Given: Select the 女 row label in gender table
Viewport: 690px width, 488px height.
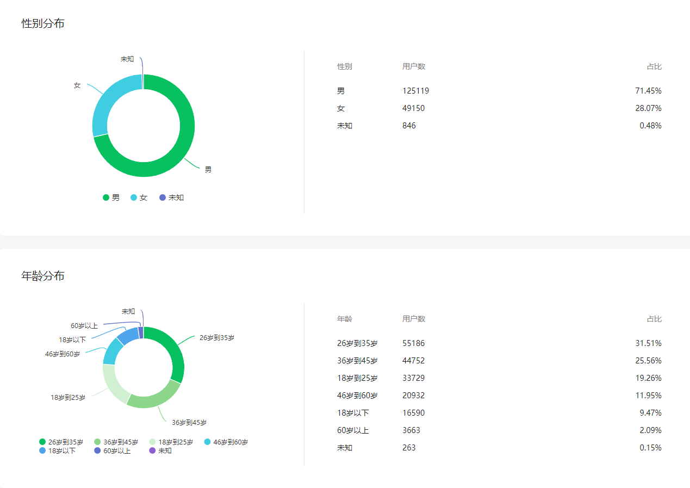Looking at the screenshot, I should (341, 108).
